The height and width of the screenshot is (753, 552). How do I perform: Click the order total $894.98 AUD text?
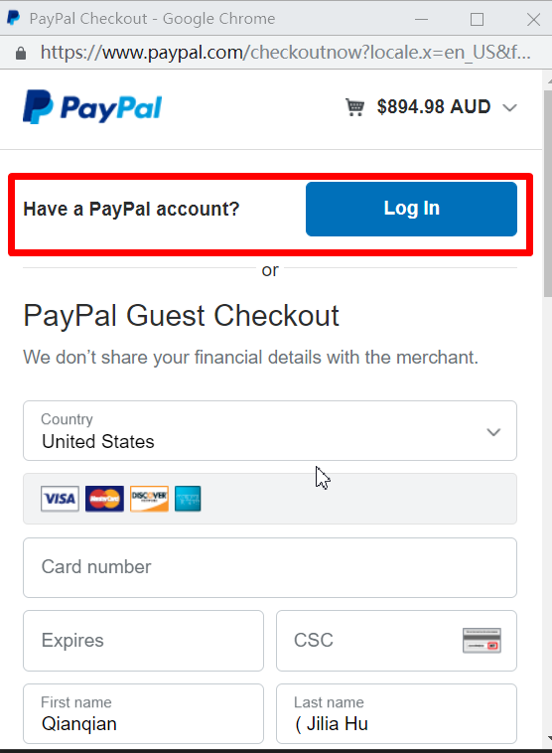(x=434, y=106)
